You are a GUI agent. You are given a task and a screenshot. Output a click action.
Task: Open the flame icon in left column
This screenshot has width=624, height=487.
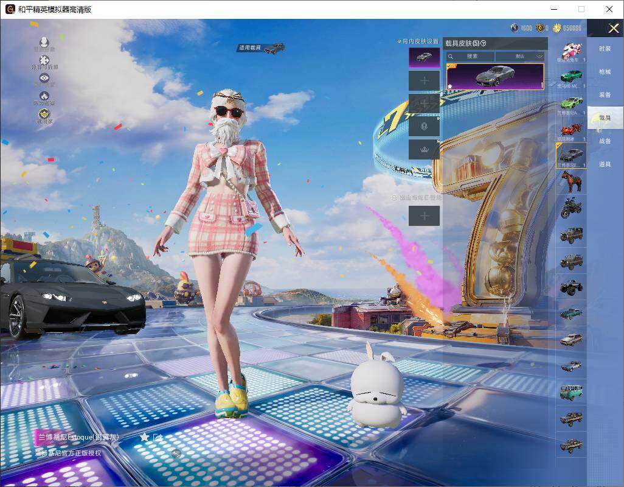pyautogui.click(x=44, y=96)
